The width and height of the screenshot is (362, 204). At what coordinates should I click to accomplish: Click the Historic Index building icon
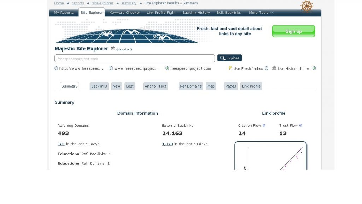pos(274,68)
